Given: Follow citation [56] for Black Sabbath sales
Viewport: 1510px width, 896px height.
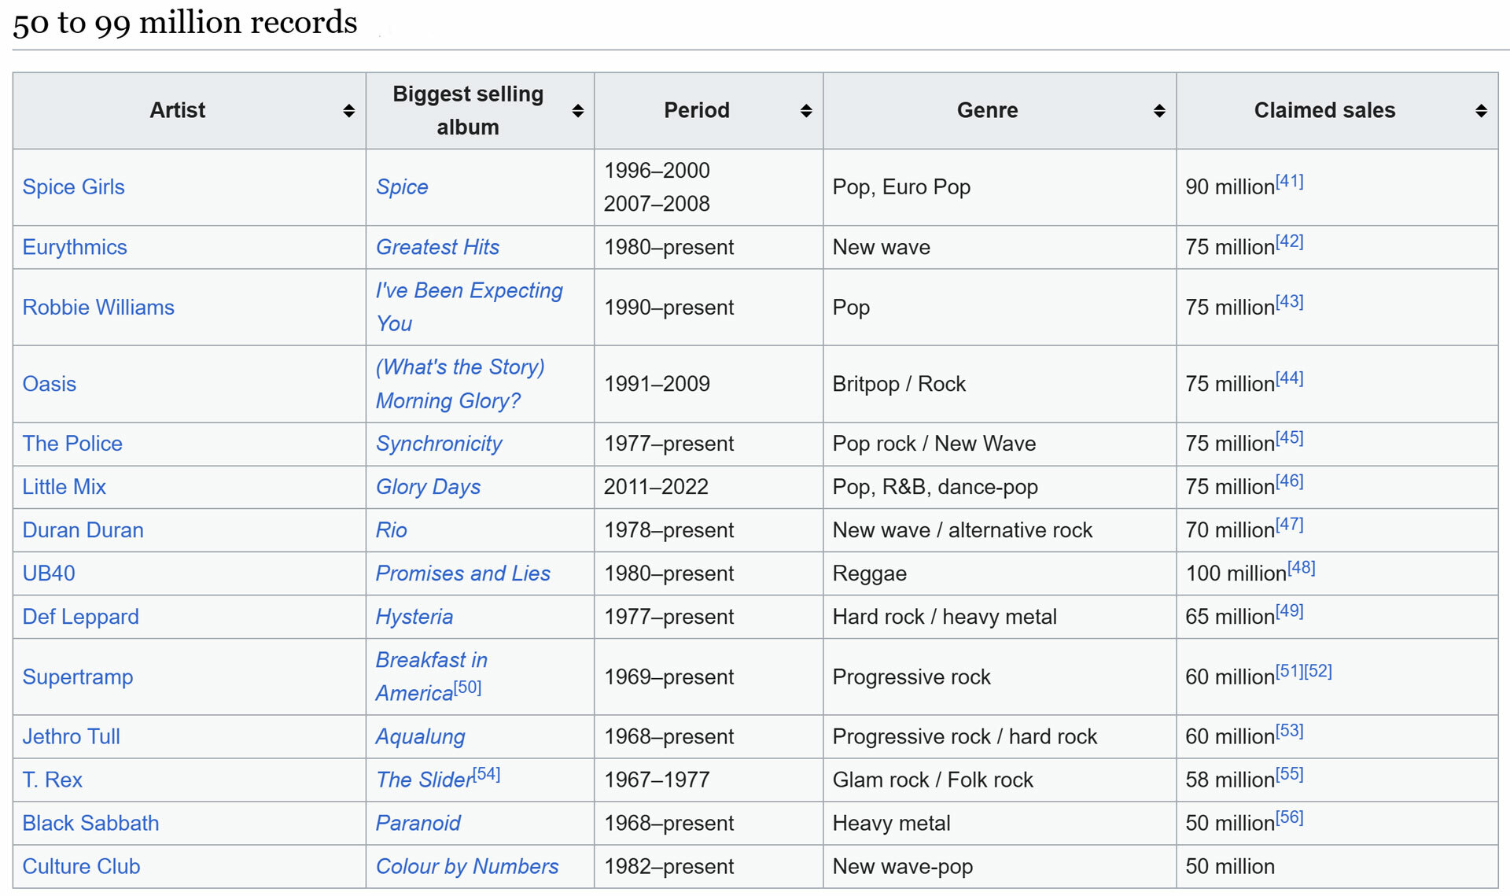Looking at the screenshot, I should (x=1289, y=818).
